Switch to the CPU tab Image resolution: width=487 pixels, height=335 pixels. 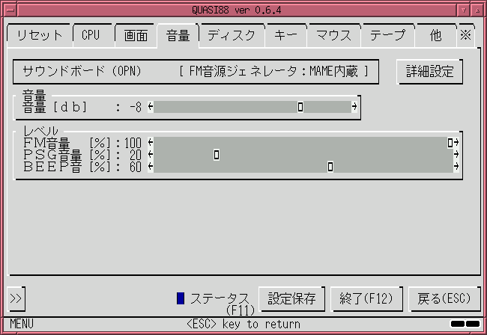tap(91, 35)
